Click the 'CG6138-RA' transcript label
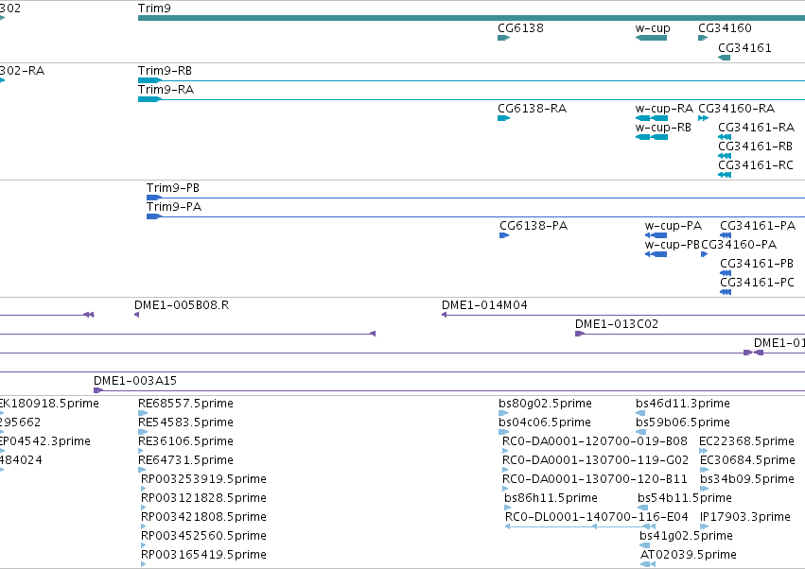This screenshot has height=569, width=805. tap(532, 109)
